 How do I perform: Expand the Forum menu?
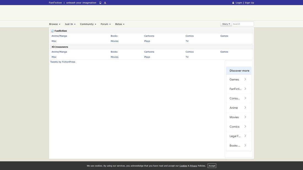pyautogui.click(x=105, y=24)
